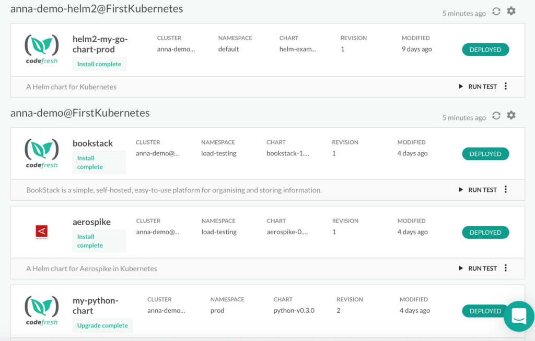This screenshot has height=341, width=535.
Task: Click the Codefresh logo of my-python-chart
Action: [42, 311]
